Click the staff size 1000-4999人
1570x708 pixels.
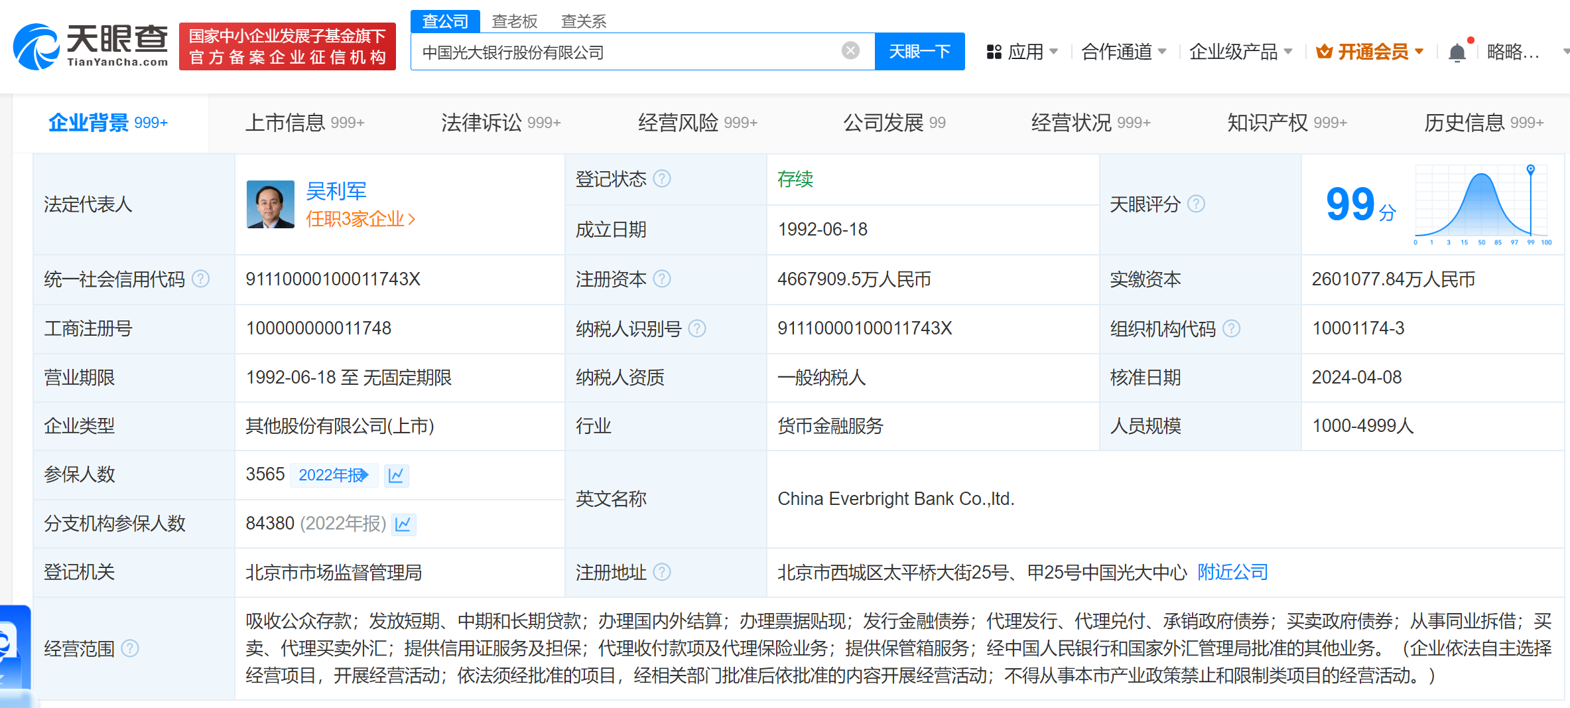(x=1362, y=426)
